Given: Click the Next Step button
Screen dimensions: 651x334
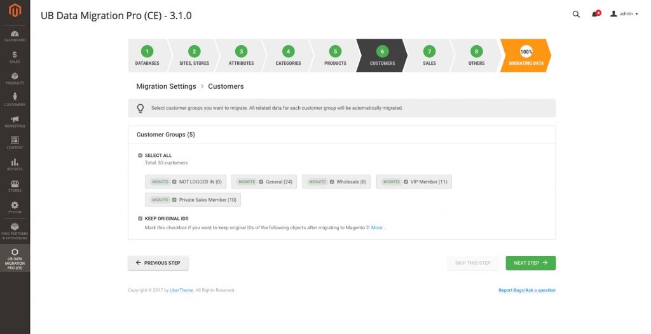Looking at the screenshot, I should click(530, 263).
